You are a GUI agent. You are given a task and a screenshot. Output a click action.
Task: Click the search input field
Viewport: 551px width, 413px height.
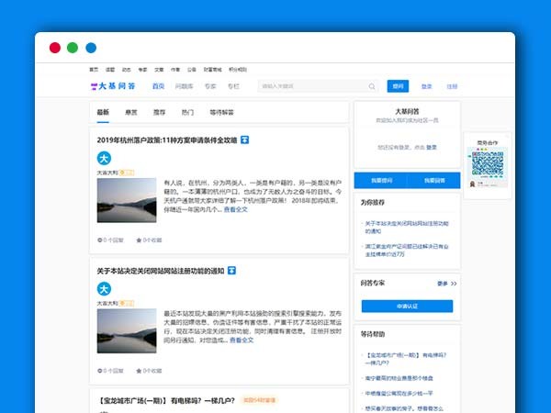(x=312, y=86)
